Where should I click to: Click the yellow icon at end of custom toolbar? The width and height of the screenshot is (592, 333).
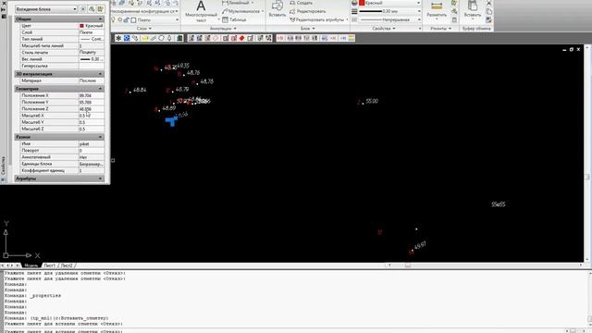351,38
